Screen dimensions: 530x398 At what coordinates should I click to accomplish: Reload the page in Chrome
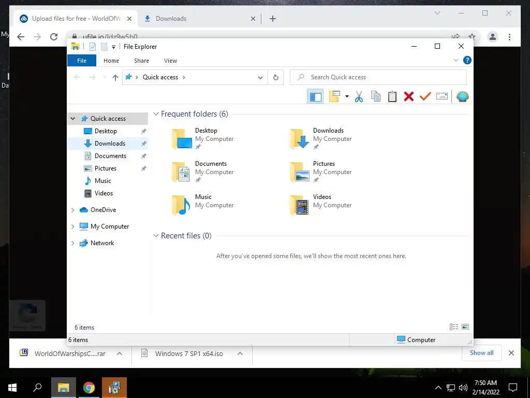pyautogui.click(x=54, y=37)
